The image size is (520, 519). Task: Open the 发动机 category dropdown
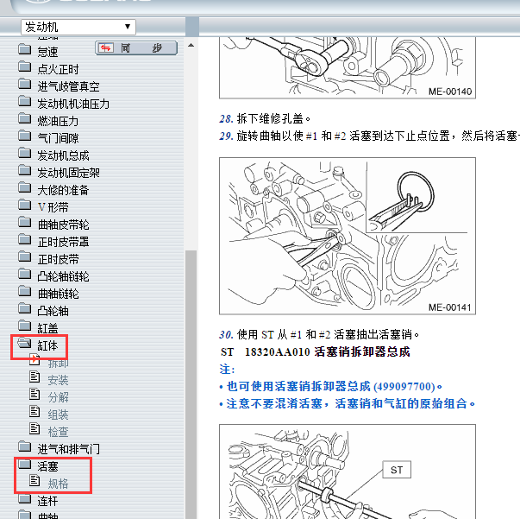pos(78,27)
